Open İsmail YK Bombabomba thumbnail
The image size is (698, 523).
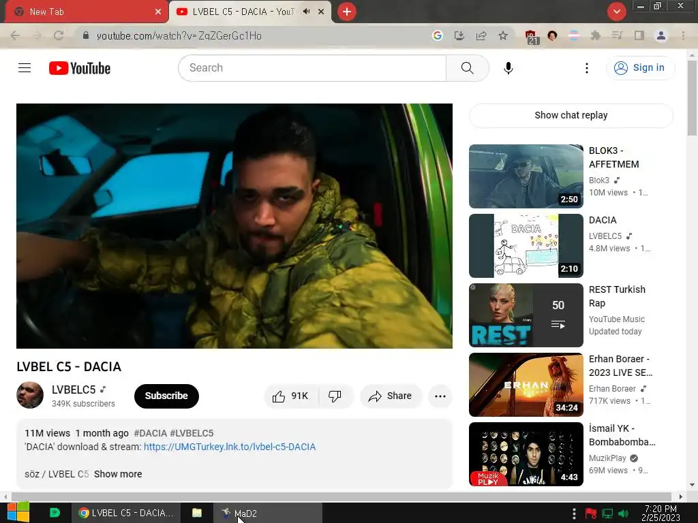coord(526,454)
